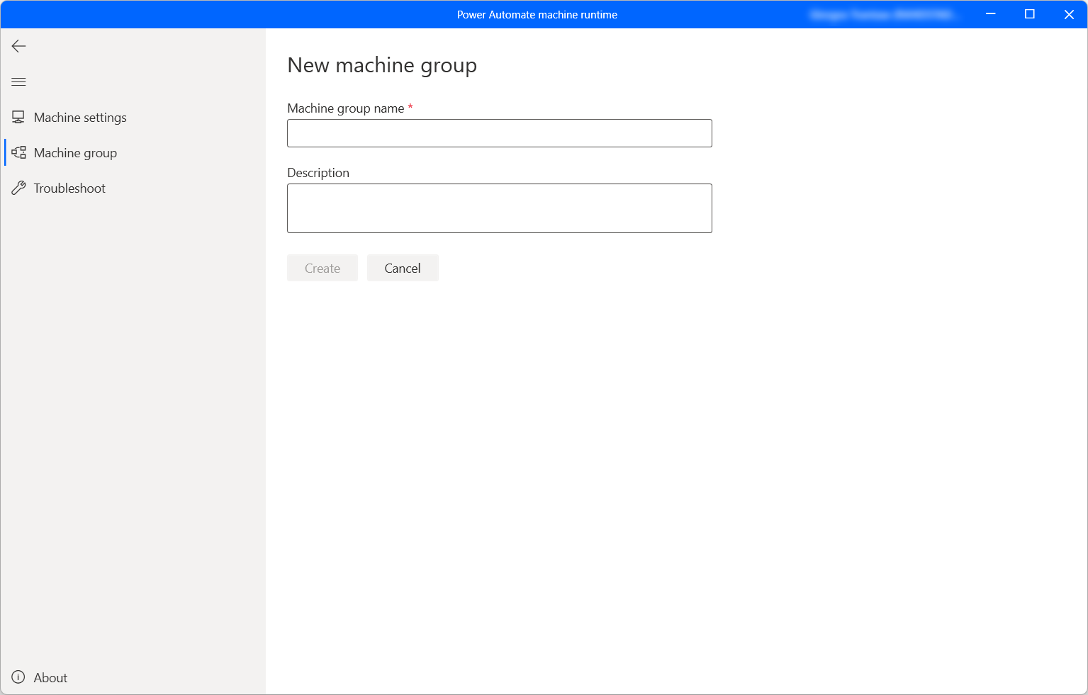Maximize the Power Automate window
This screenshot has width=1088, height=695.
coord(1030,14)
